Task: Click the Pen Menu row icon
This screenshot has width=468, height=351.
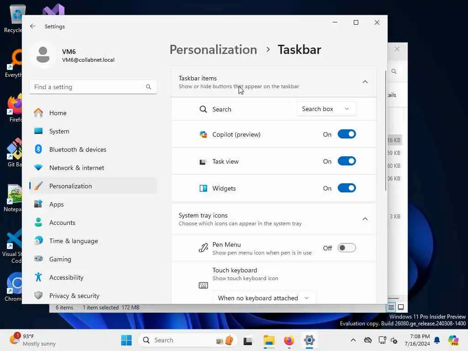Action: [203, 248]
